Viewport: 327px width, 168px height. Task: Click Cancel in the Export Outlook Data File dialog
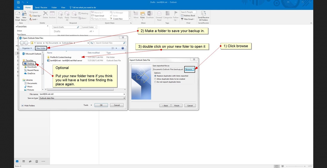point(190,105)
